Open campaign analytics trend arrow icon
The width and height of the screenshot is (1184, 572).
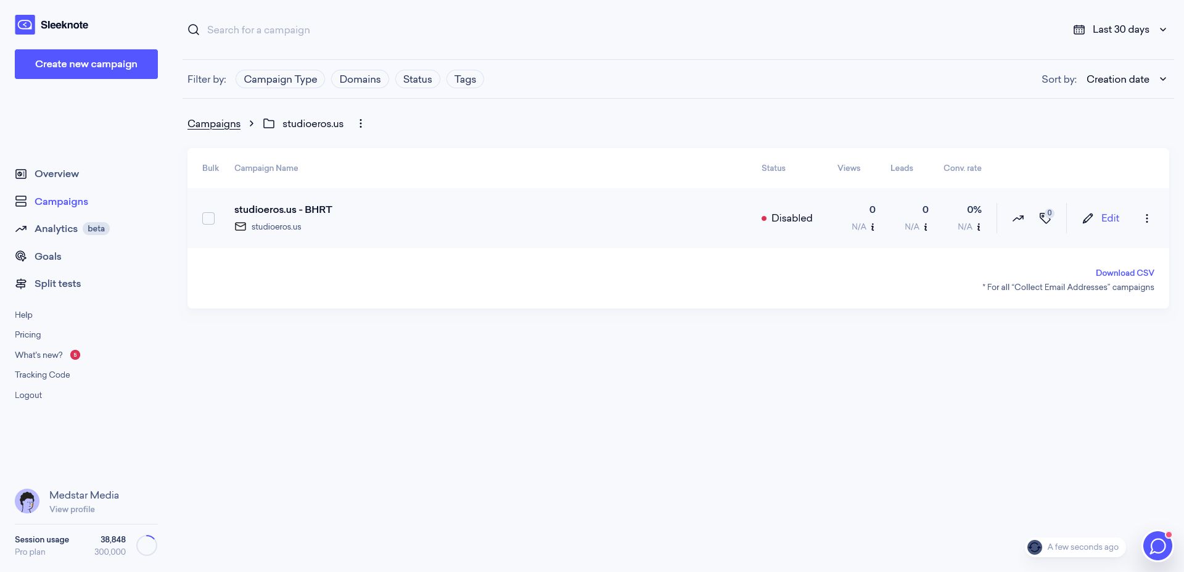click(x=1018, y=218)
